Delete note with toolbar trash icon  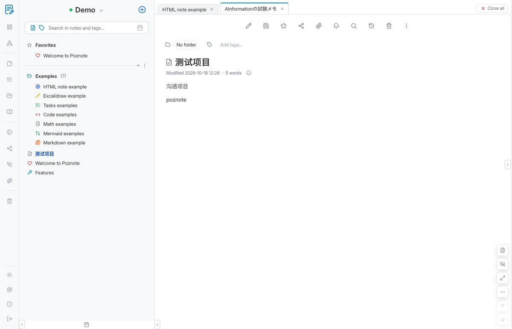point(389,26)
